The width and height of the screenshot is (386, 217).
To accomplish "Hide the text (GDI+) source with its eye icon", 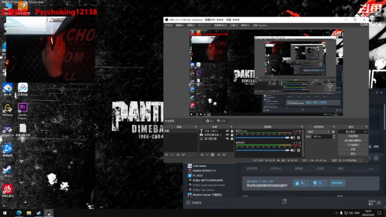I will (x=227, y=131).
